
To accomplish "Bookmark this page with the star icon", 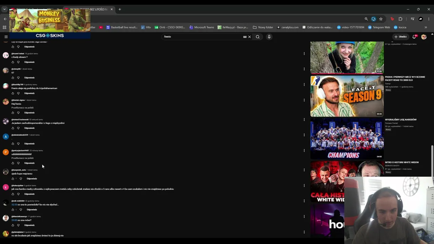I will [381, 19].
